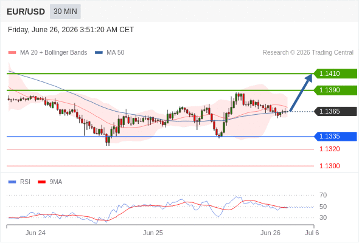Click the 1.1410 resistance price tag
The image size is (359, 243).
pos(335,74)
